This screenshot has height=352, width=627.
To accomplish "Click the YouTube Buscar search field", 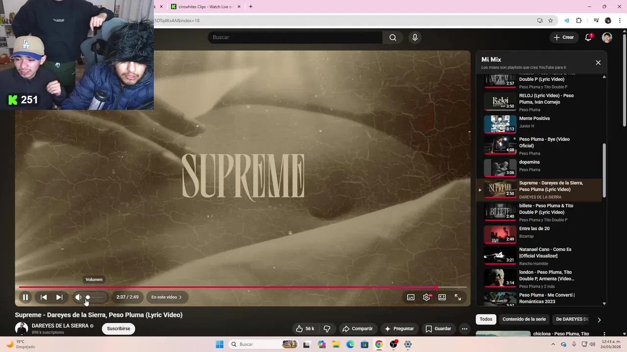I will (x=295, y=37).
